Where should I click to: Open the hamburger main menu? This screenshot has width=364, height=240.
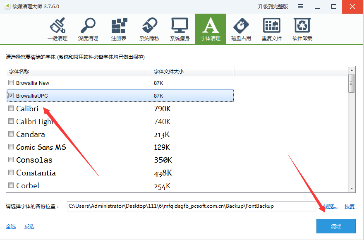click(x=301, y=7)
